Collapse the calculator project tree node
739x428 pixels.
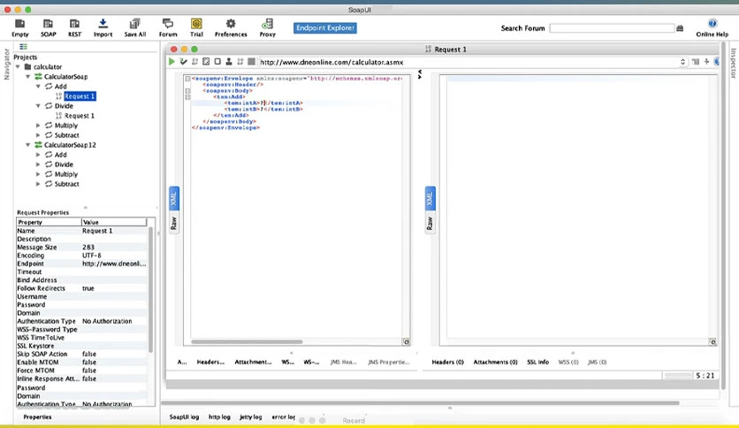coord(18,67)
